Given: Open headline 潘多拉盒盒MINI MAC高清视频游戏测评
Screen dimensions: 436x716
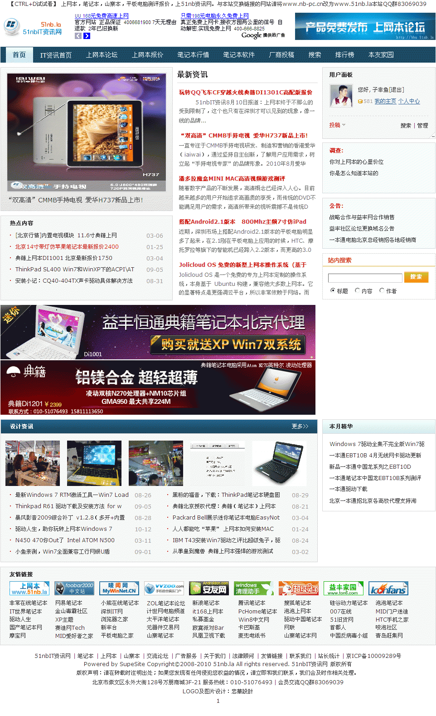Looking at the screenshot, I should point(232,179).
